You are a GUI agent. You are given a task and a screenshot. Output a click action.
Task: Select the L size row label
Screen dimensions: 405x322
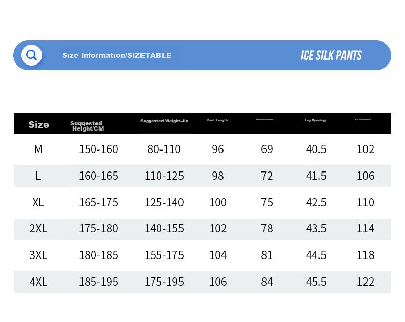tap(38, 176)
